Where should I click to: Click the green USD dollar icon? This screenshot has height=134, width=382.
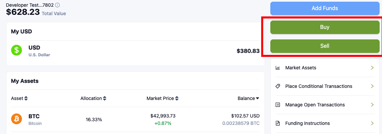[17, 50]
